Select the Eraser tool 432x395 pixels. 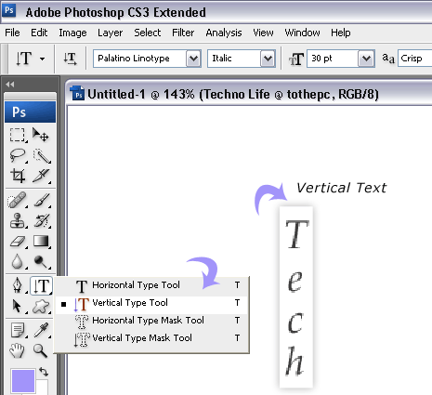point(18,242)
